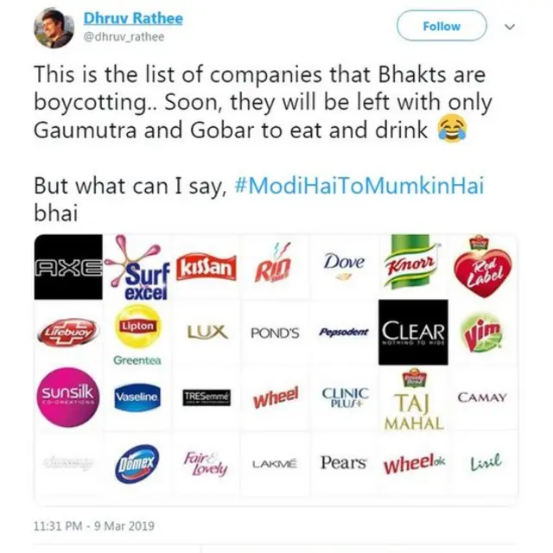Click the Follow button
This screenshot has height=553, width=553.
(x=442, y=27)
